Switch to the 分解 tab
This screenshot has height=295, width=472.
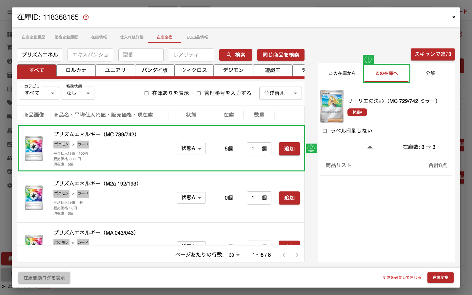click(430, 73)
